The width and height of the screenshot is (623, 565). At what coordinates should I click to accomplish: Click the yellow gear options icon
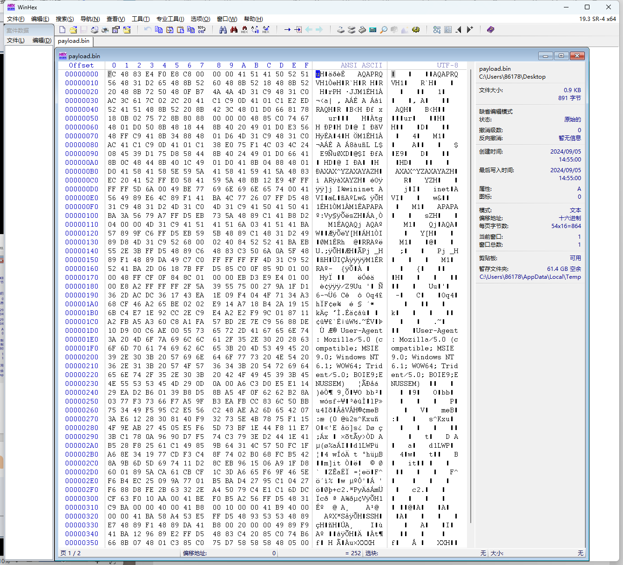416,29
